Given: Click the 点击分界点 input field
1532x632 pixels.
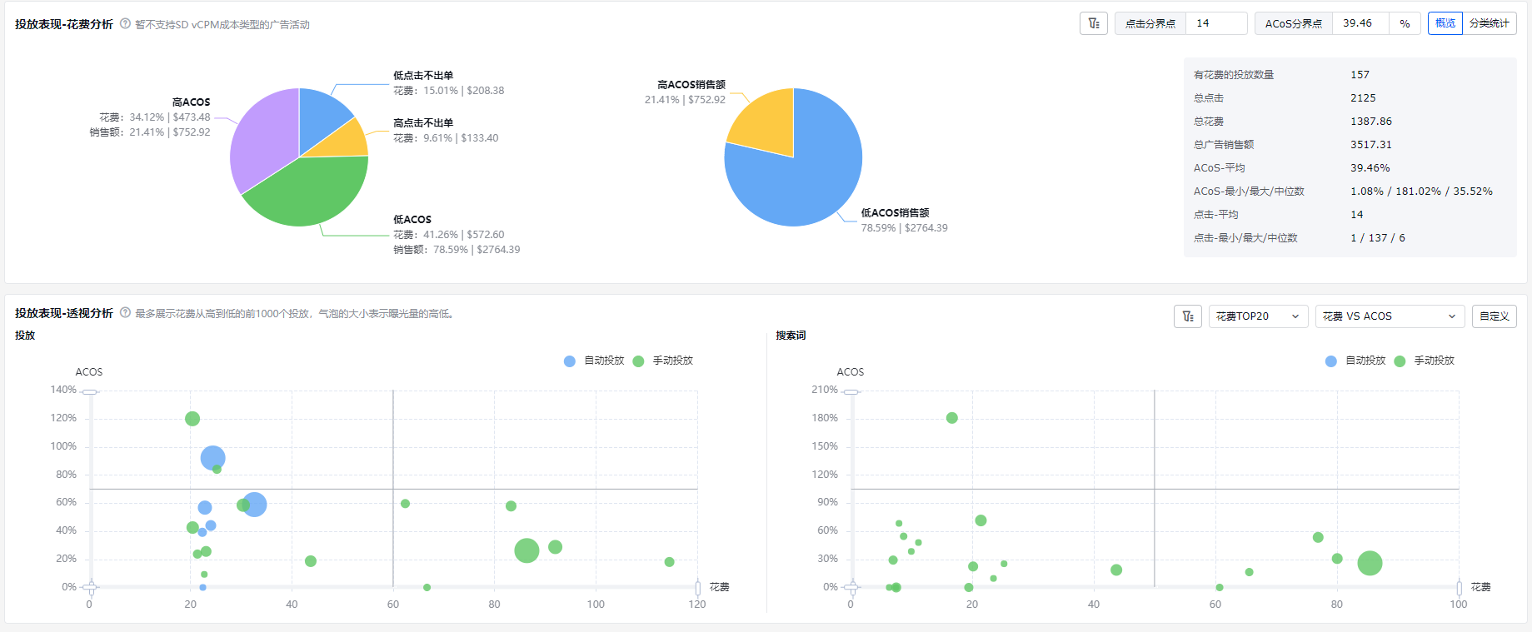Looking at the screenshot, I should tap(1216, 23).
